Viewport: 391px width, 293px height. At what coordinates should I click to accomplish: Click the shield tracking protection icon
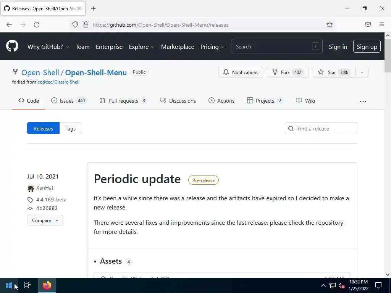click(75, 25)
